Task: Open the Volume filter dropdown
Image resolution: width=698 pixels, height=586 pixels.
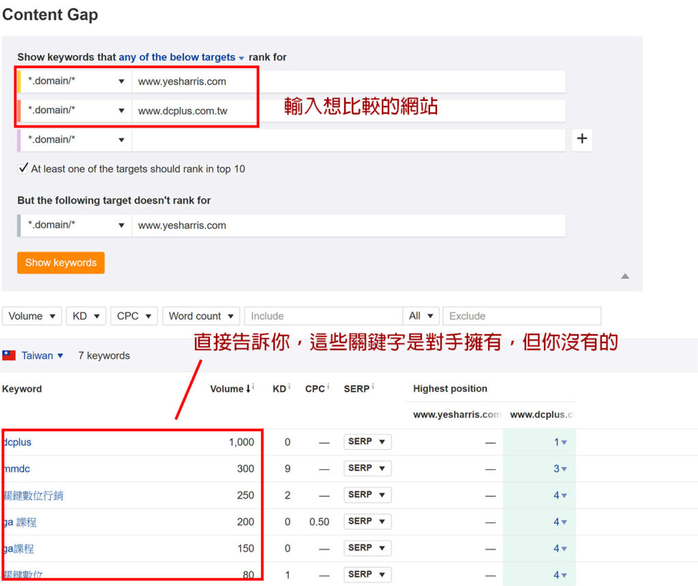Action: pyautogui.click(x=32, y=316)
